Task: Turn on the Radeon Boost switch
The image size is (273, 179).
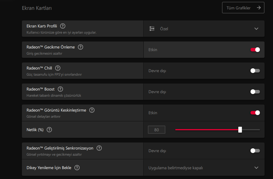Action: [255, 92]
